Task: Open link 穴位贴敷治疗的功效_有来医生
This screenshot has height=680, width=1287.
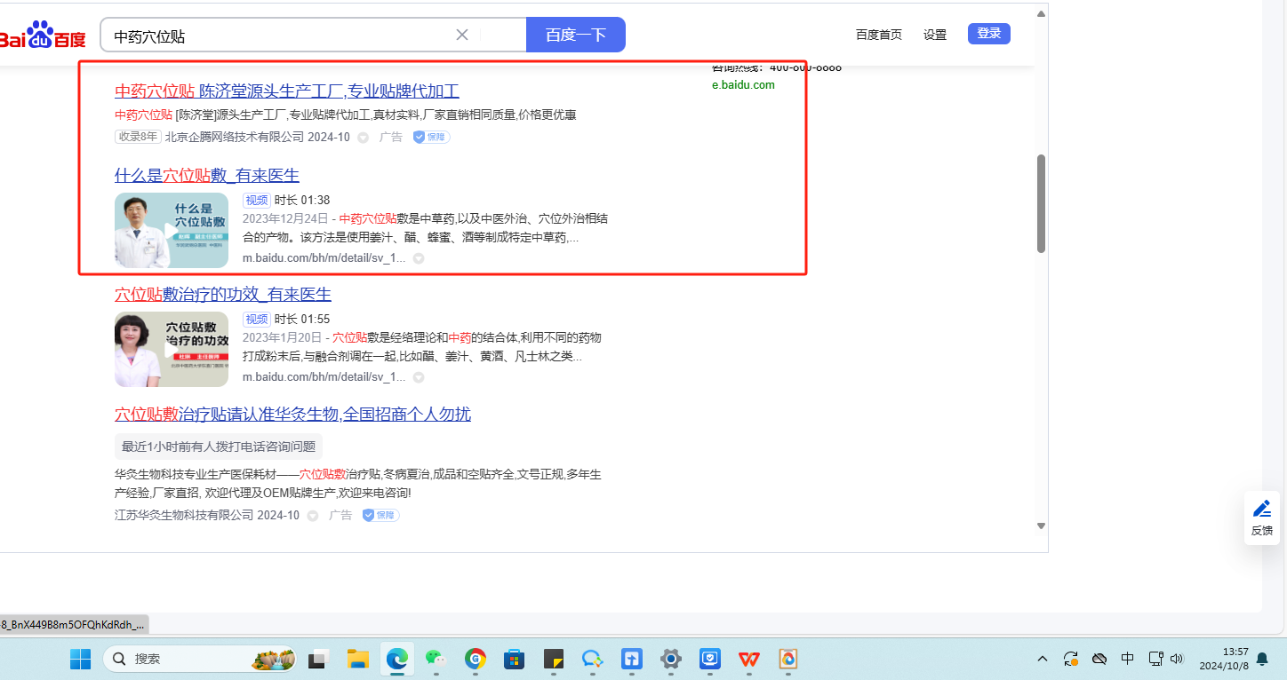Action: 223,295
